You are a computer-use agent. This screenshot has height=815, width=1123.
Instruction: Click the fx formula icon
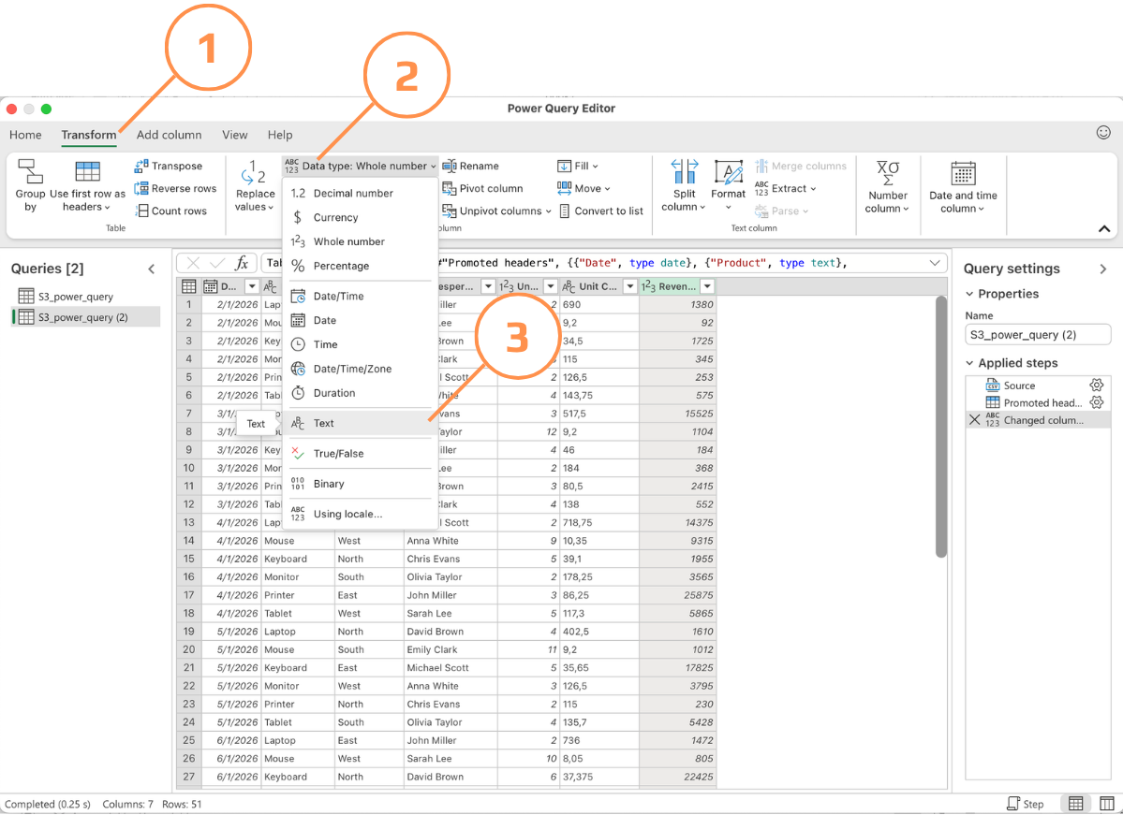(242, 263)
